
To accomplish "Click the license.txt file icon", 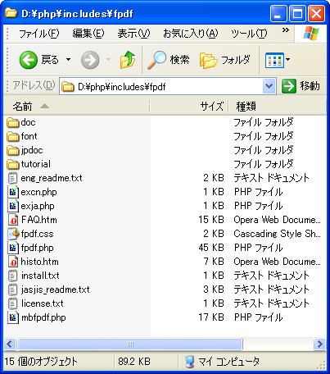I will [x=13, y=303].
